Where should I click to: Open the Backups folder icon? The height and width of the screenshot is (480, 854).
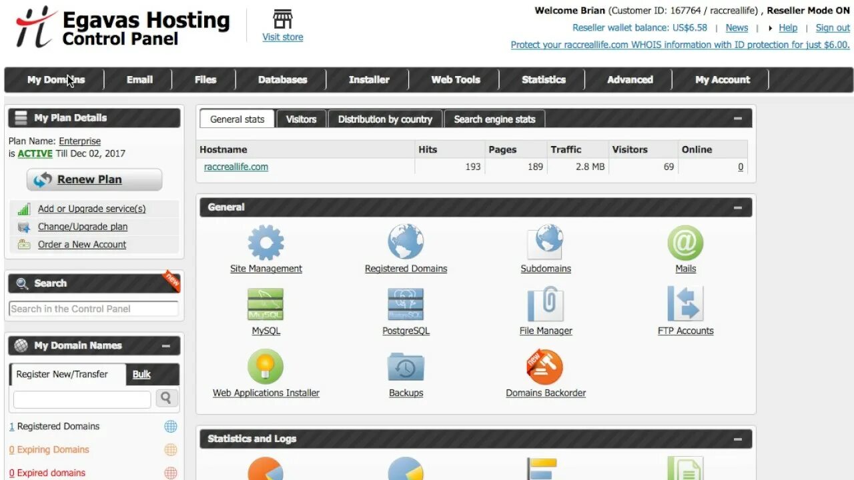coord(406,367)
